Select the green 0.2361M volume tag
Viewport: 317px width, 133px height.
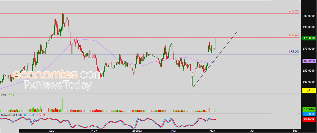coord(309,109)
